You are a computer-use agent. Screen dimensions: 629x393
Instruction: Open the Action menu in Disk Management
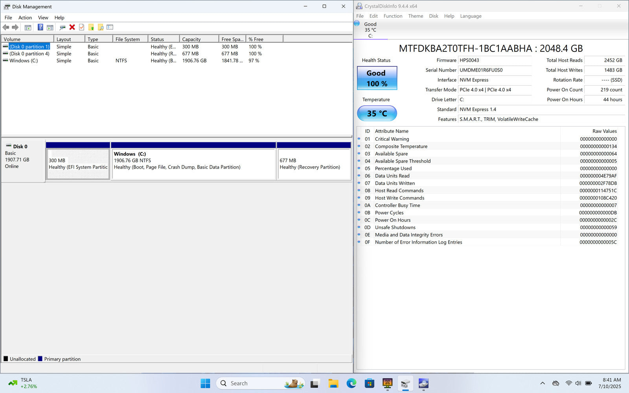(25, 18)
